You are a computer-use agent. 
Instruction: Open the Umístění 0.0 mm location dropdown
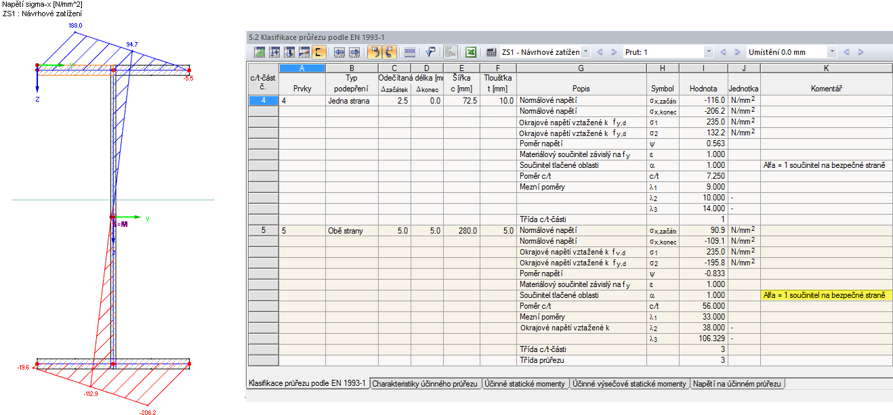832,52
